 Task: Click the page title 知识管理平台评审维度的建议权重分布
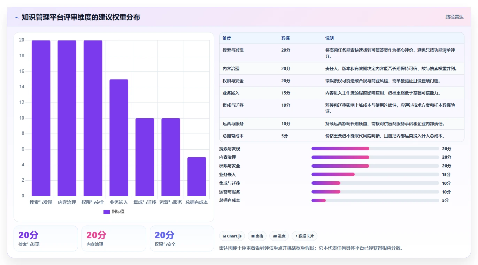[x=81, y=17]
